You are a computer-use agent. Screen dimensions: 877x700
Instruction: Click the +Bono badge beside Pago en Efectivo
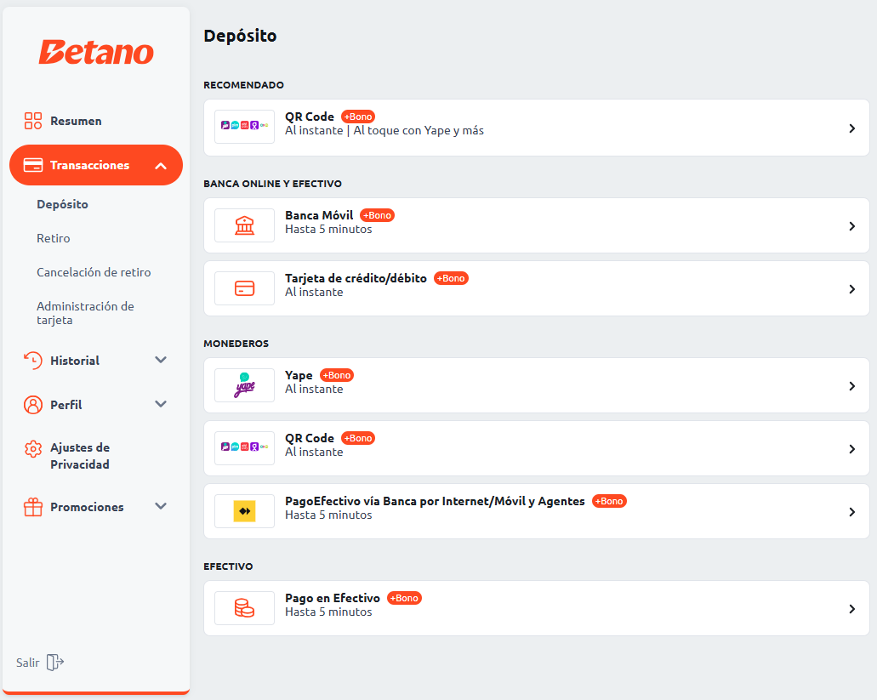point(404,598)
